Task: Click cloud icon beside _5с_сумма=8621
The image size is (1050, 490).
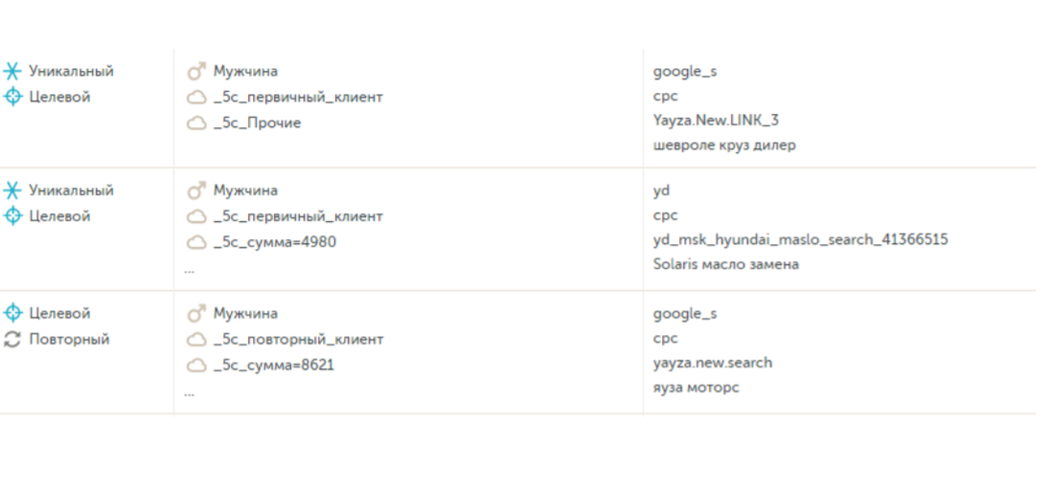Action: 196,366
